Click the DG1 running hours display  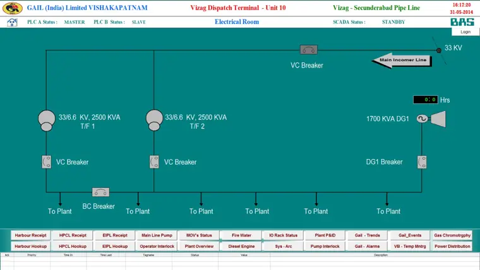(x=426, y=100)
